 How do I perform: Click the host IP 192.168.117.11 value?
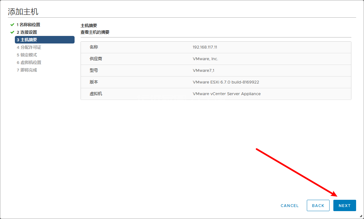[x=205, y=47]
